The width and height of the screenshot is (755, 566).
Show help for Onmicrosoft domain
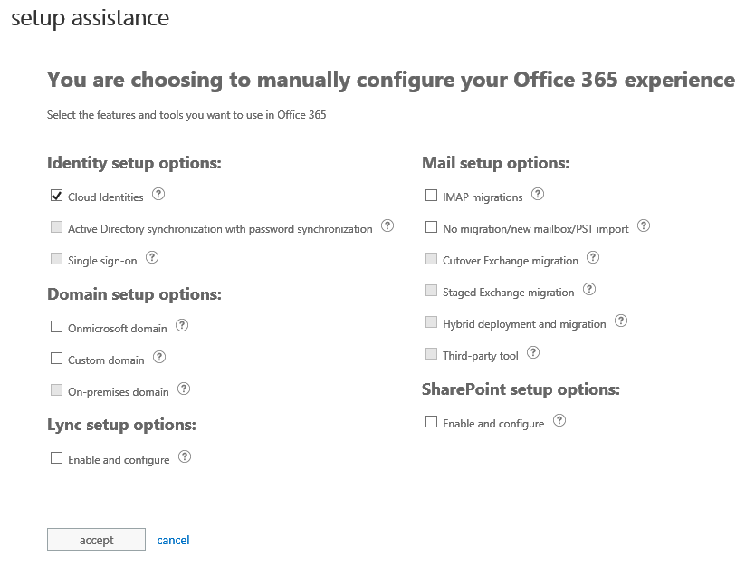(x=182, y=326)
